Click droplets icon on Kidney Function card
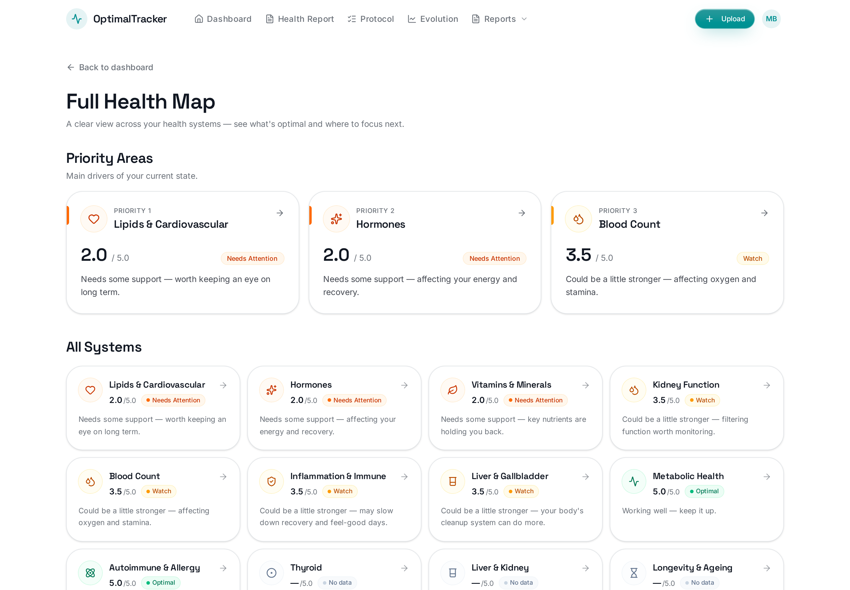 coord(634,390)
